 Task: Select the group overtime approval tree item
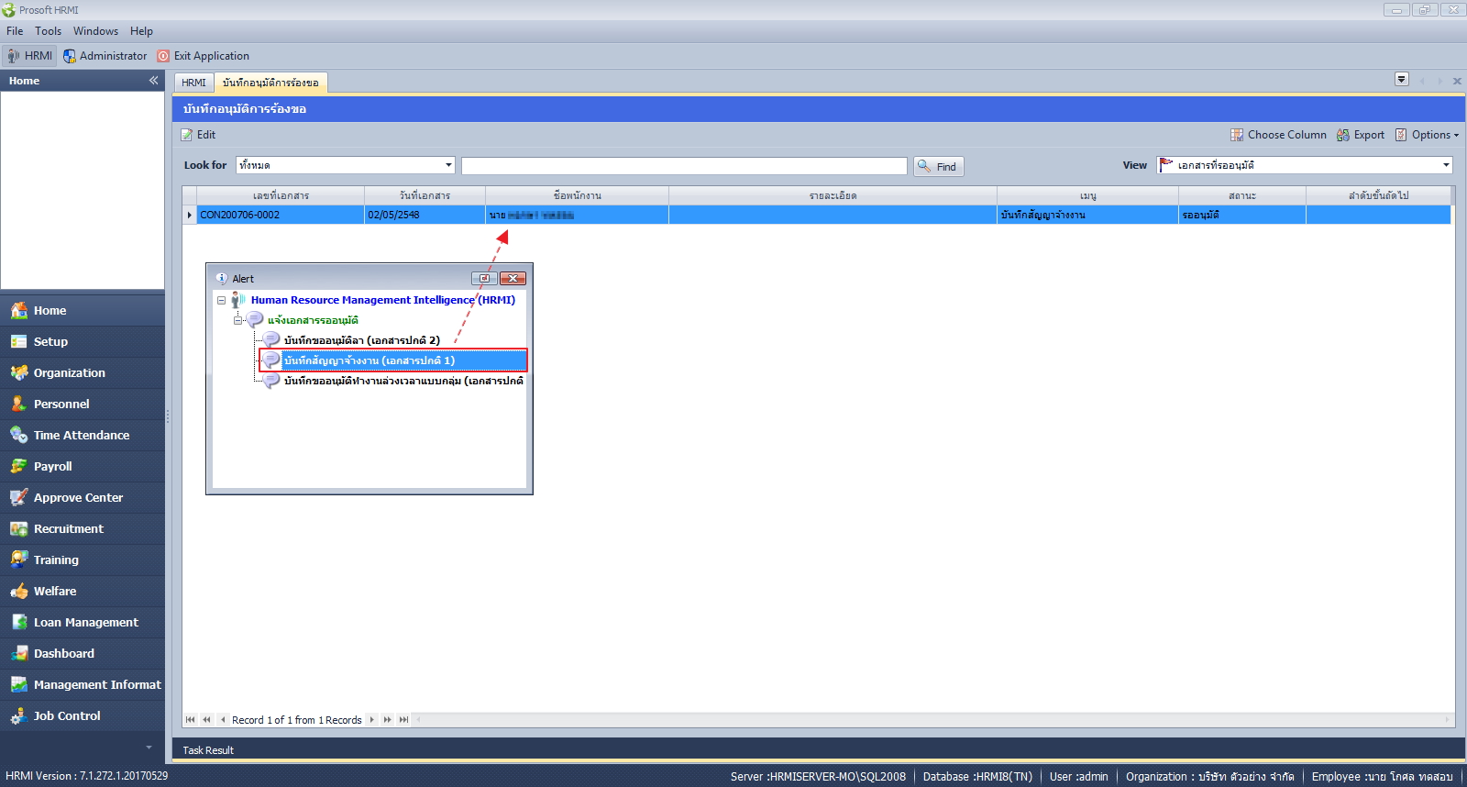403,381
